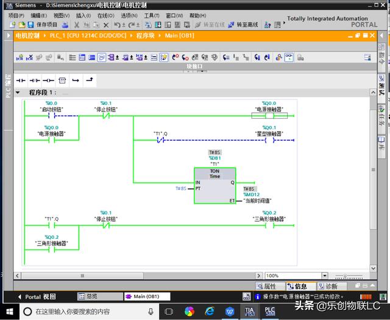Click the horizontal scrollbar left arrow
Viewport: 390px width, 320px height.
pos(18,276)
